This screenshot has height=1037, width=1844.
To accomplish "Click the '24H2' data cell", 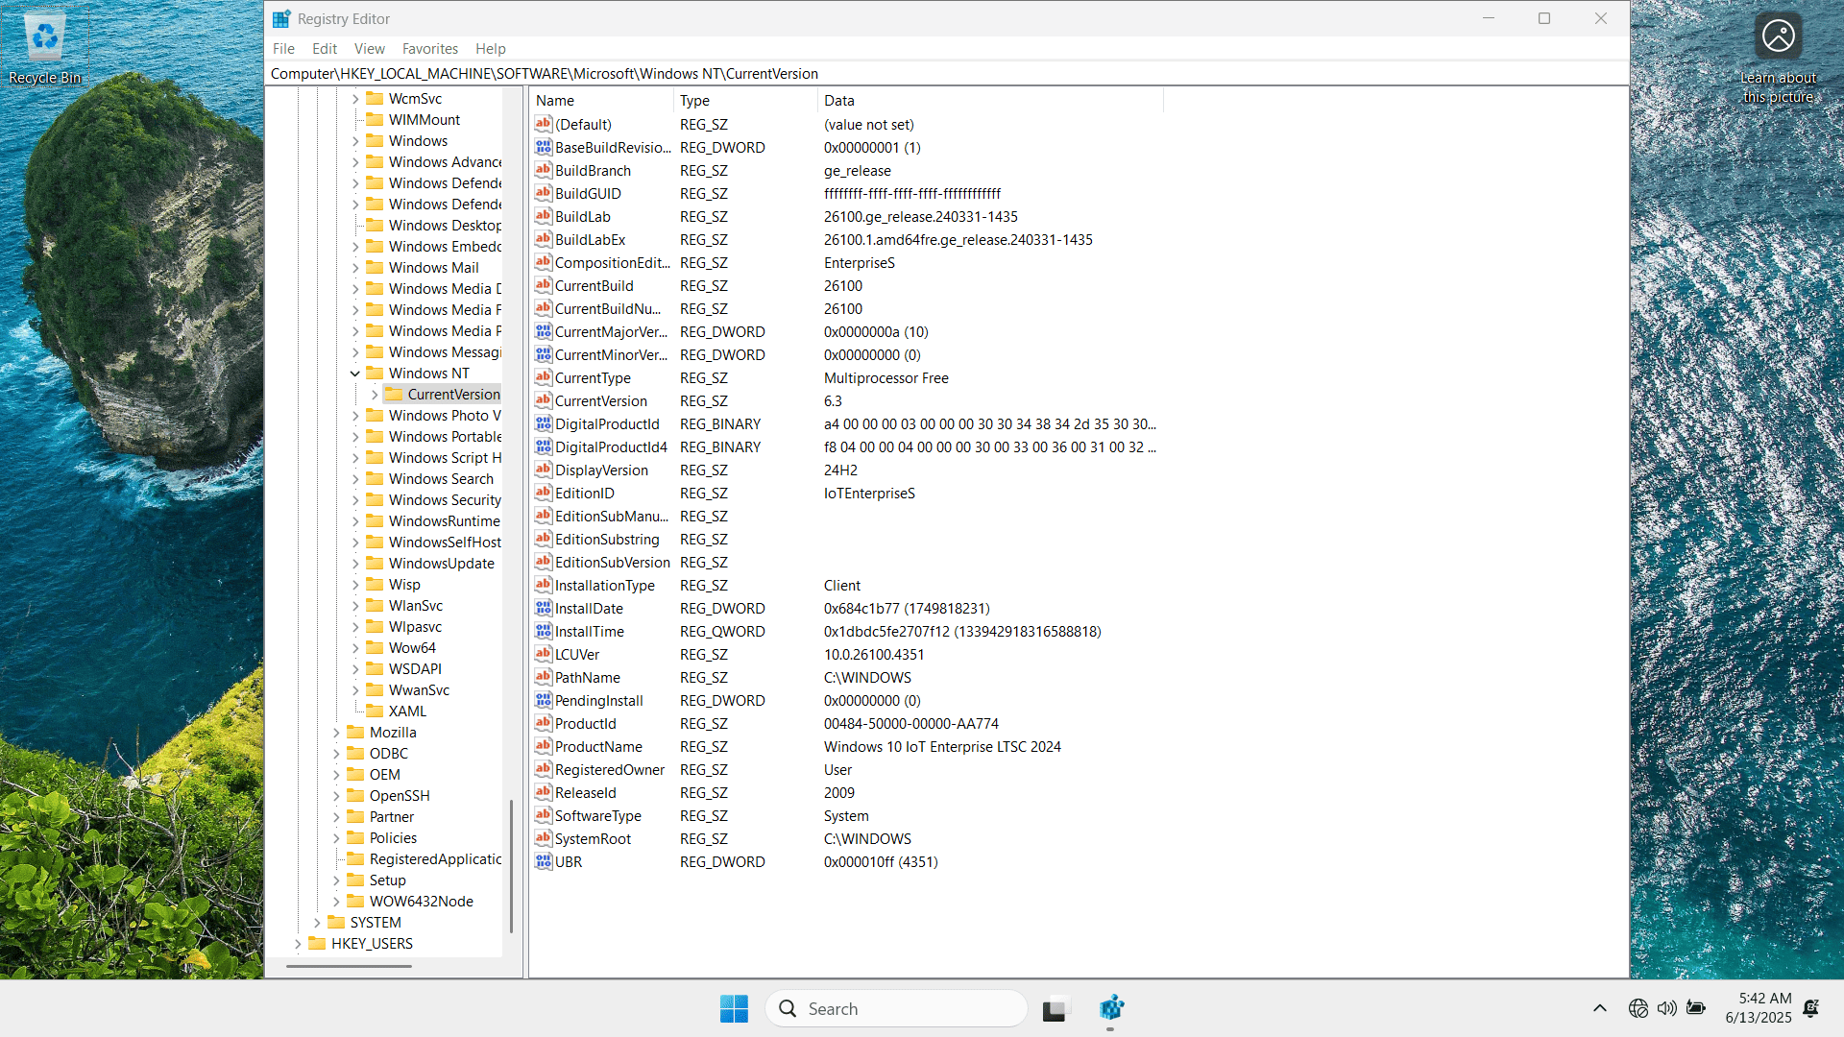I will point(840,470).
